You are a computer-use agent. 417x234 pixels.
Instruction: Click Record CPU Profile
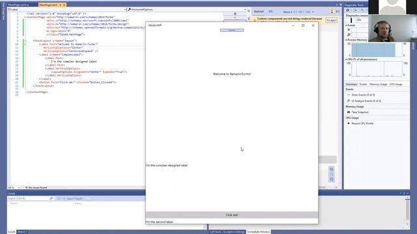(362, 123)
